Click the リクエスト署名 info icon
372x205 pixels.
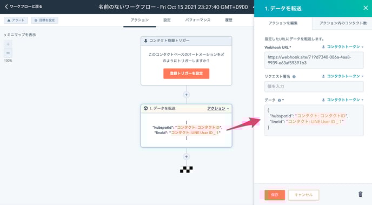point(294,77)
